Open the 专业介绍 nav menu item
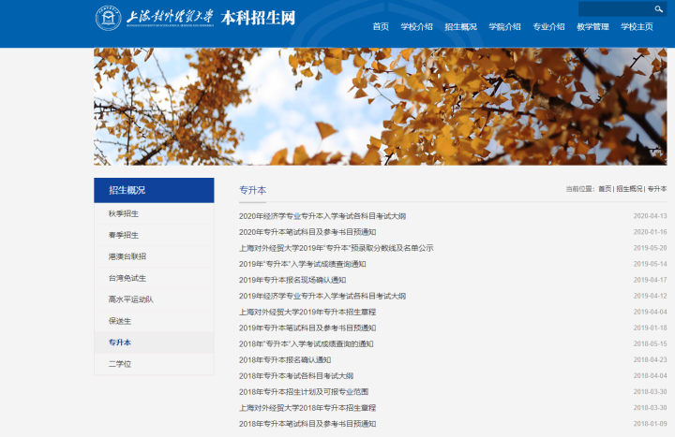 coord(548,26)
